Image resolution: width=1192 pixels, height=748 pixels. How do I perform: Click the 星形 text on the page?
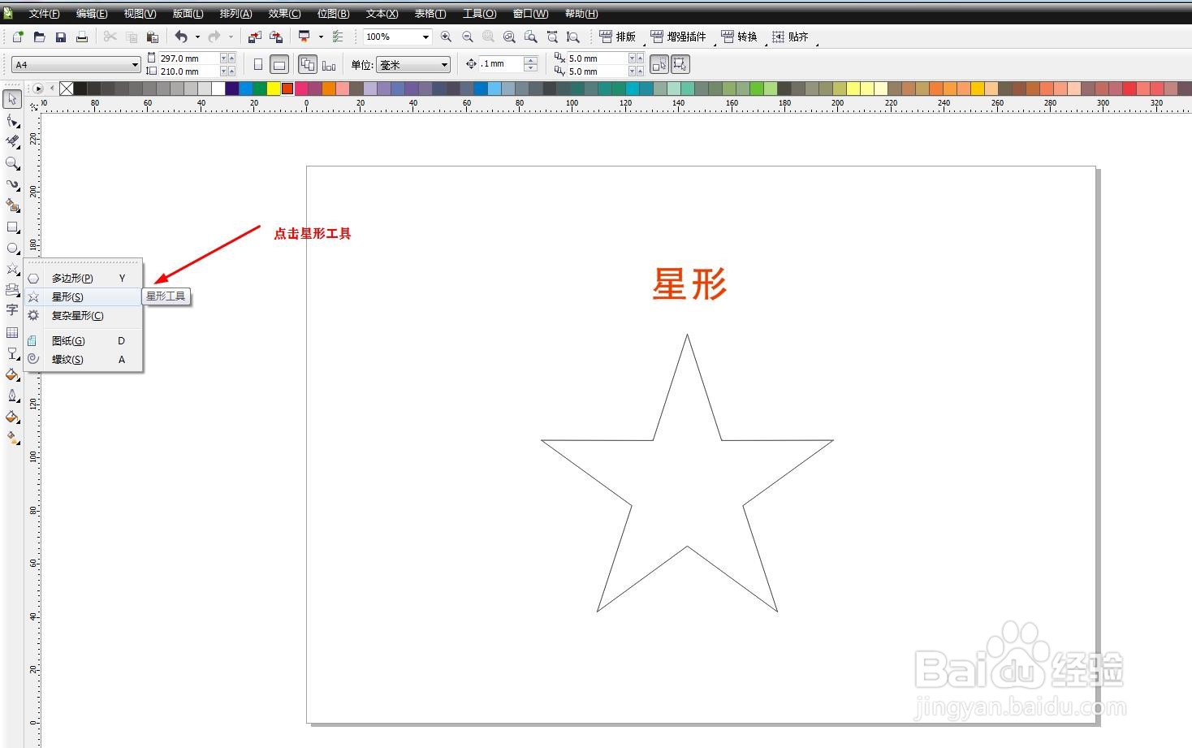click(689, 283)
